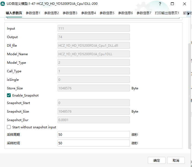Image resolution: width=192 pixels, height=167 pixels.
Task: Click the 取消 cancel button
Action: click(176, 160)
